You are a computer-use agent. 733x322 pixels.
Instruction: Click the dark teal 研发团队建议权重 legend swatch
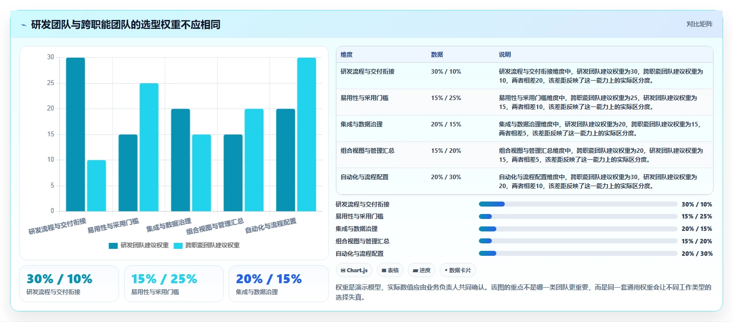[113, 245]
